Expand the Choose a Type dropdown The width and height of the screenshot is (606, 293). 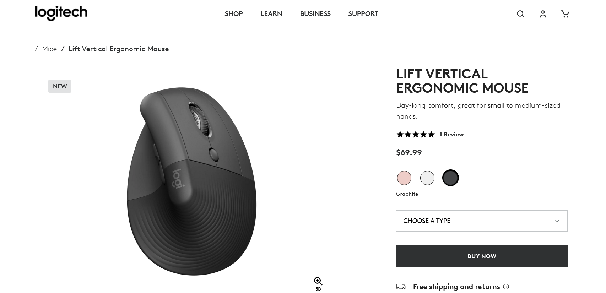tap(482, 221)
